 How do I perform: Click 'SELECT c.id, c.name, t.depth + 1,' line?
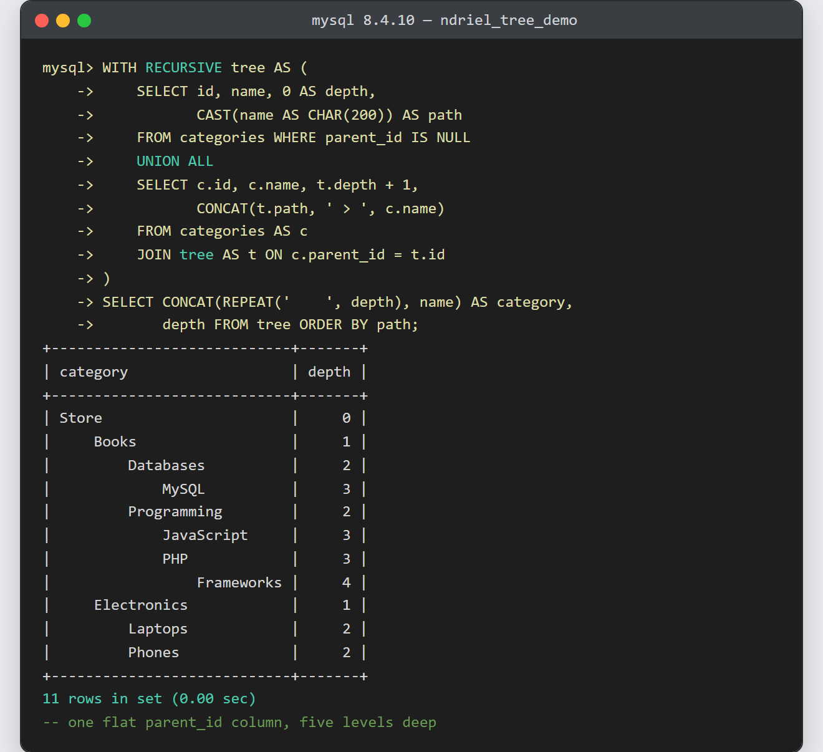[x=277, y=185]
